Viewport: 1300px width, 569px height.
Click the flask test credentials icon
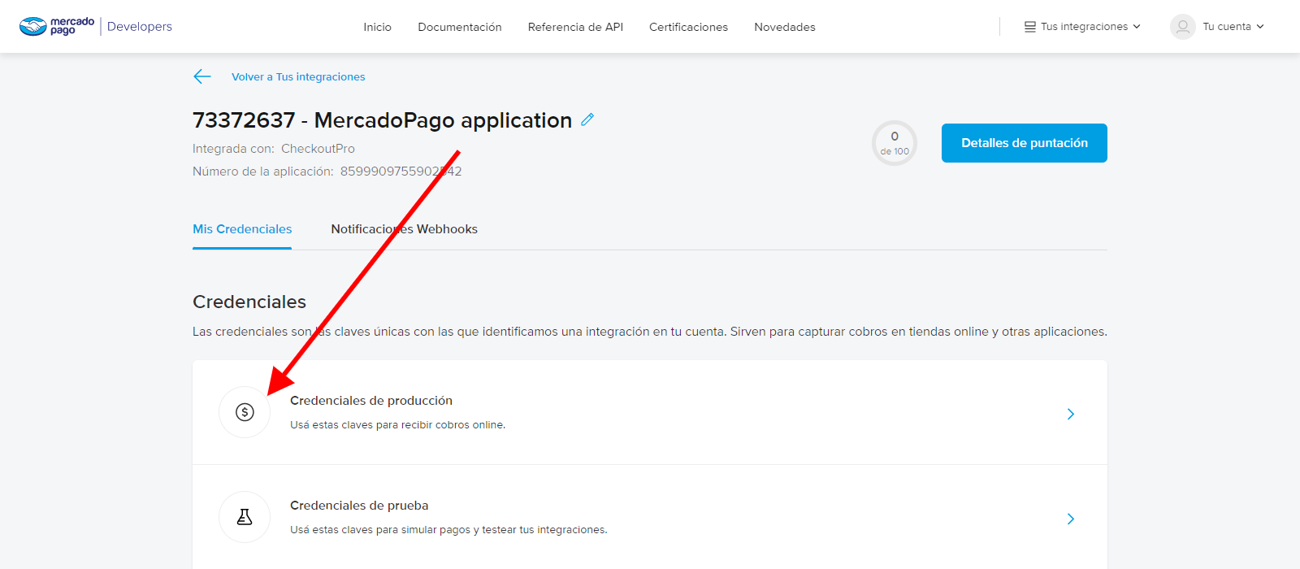245,517
